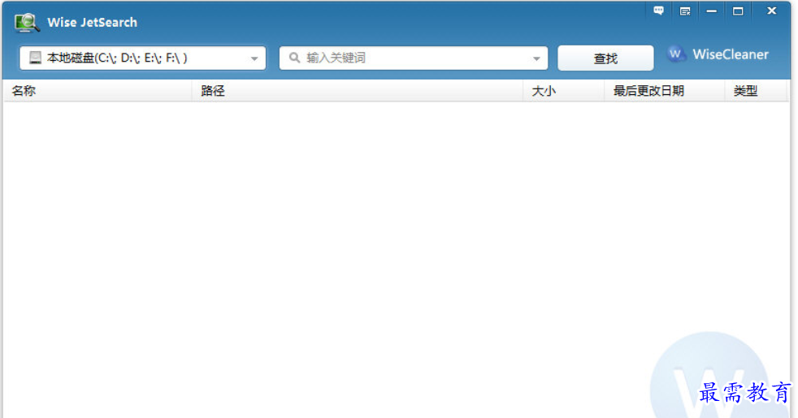The width and height of the screenshot is (798, 418).
Task: Click the drive icon in disk selector
Action: click(x=35, y=58)
